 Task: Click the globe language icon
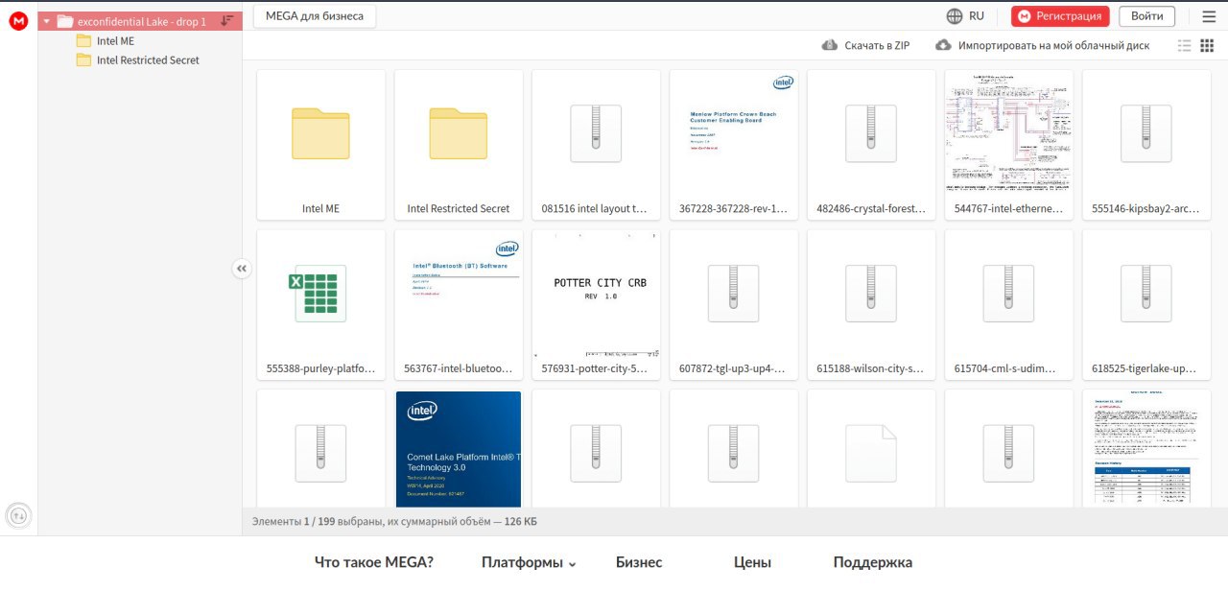click(955, 16)
